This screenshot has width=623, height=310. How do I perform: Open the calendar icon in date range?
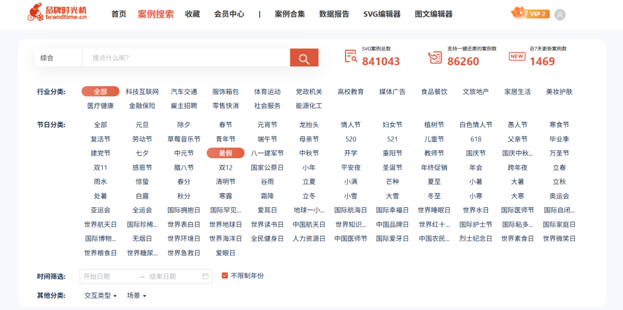point(205,276)
